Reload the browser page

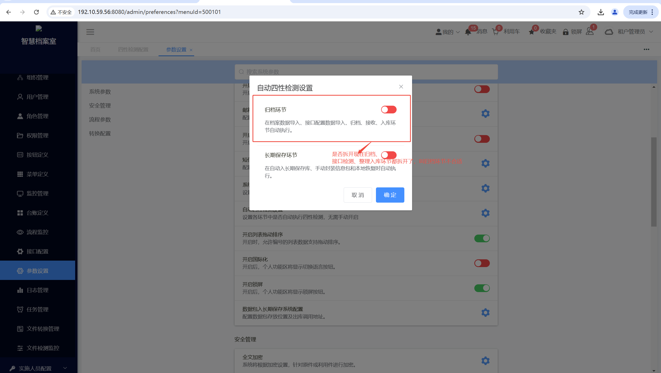pos(36,12)
